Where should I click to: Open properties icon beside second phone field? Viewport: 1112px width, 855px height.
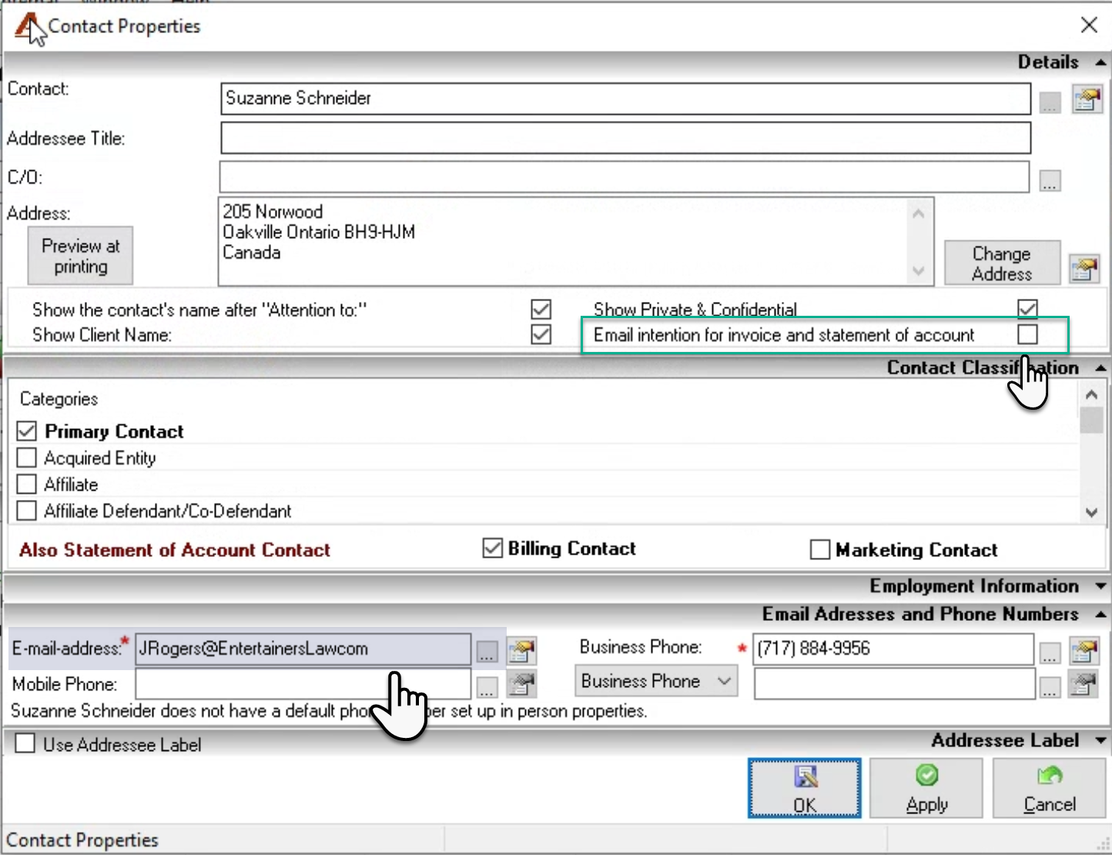click(1084, 684)
